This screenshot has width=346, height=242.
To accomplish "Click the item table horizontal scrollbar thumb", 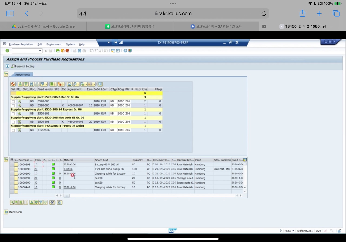I will pyautogui.click(x=66, y=195).
